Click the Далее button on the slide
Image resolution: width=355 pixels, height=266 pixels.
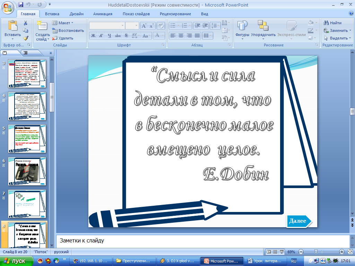299,221
